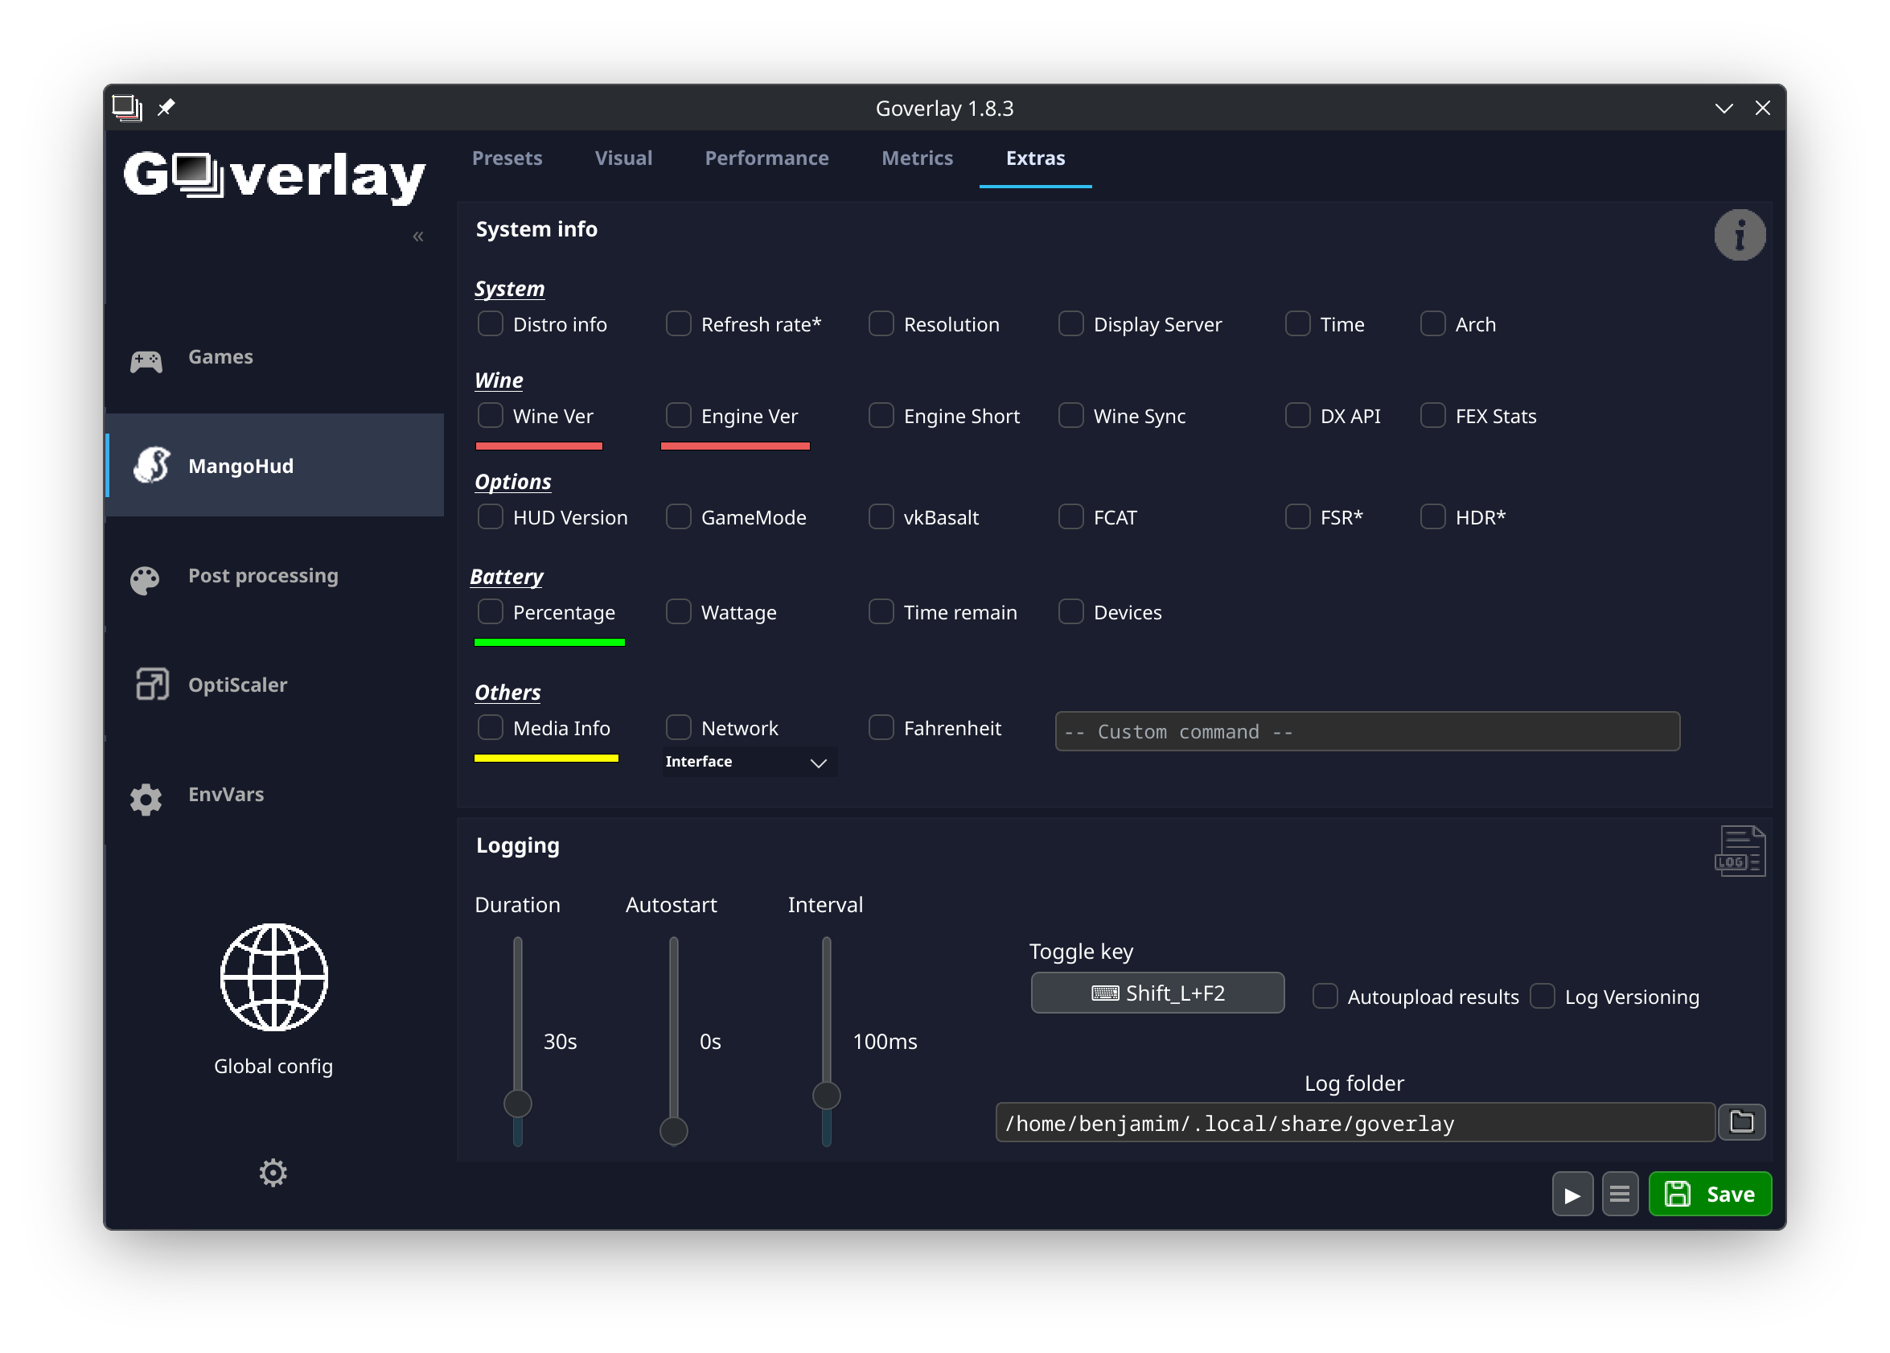Click the Custom command input field

coord(1367,731)
